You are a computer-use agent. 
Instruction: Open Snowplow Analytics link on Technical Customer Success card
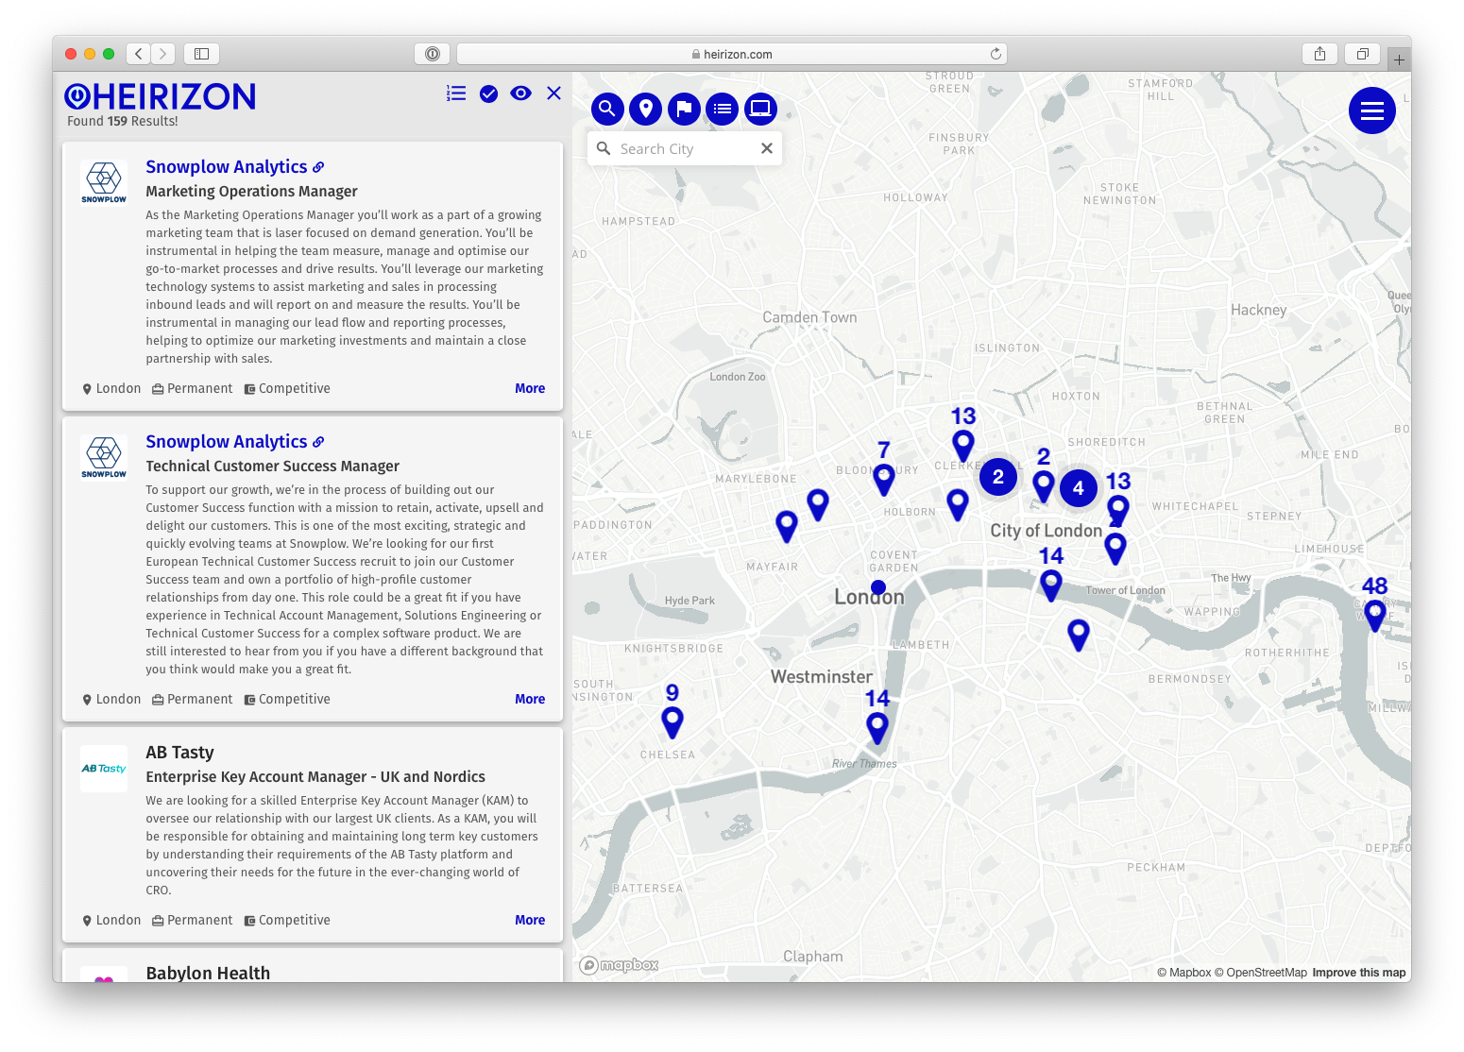coord(227,442)
